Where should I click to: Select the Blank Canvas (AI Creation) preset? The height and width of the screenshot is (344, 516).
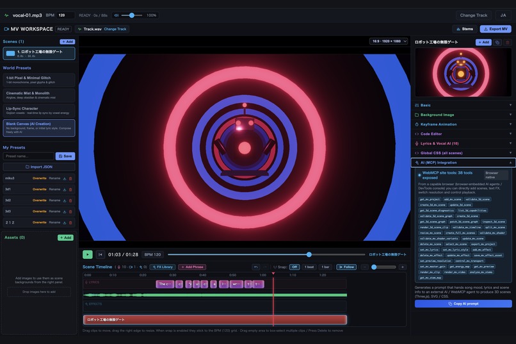point(39,127)
